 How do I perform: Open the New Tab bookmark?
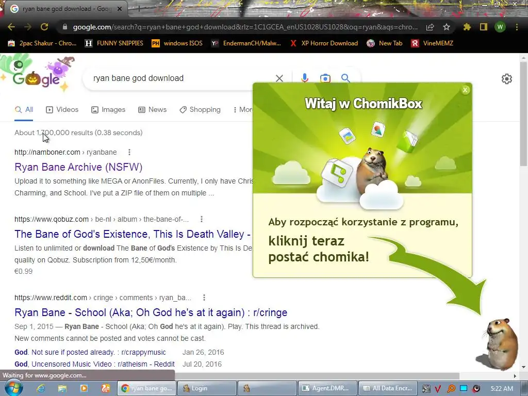385,43
